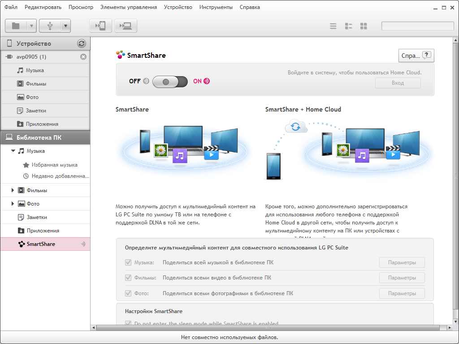Click the SmartShare broadcast signal icon
Image resolution: width=459 pixels, height=344 pixels.
(83, 244)
